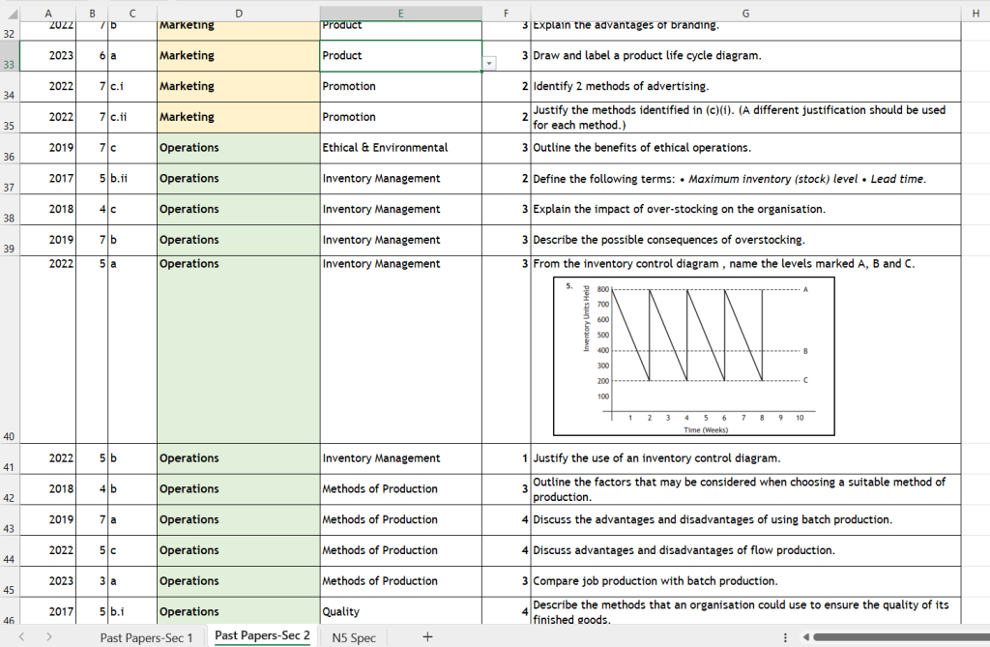Open the dropdown arrow in cell E33

click(489, 63)
